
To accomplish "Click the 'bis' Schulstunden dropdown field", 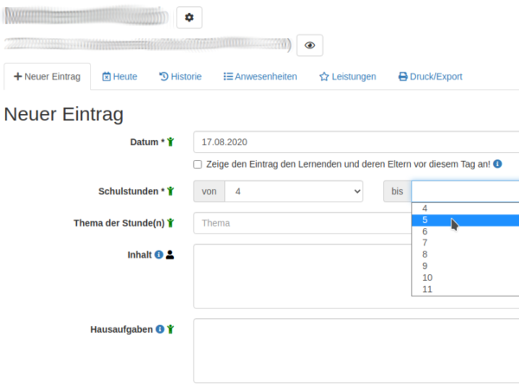I will pos(465,191).
